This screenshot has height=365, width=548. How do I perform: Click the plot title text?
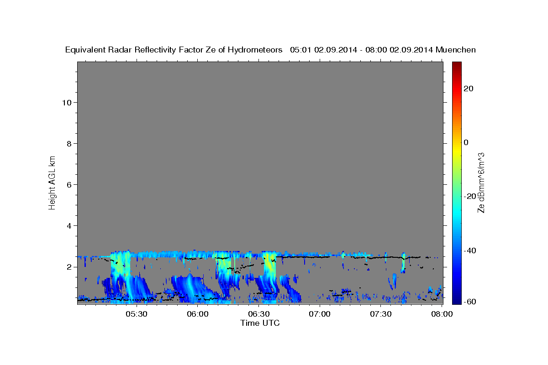coord(270,50)
